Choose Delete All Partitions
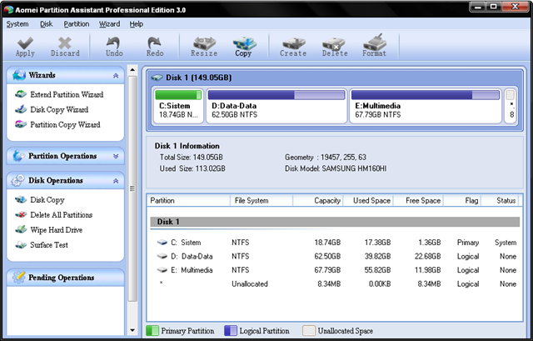This screenshot has height=341, width=533. (61, 215)
